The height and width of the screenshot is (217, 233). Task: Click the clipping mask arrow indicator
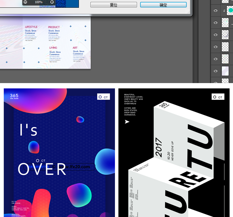tap(224, 11)
